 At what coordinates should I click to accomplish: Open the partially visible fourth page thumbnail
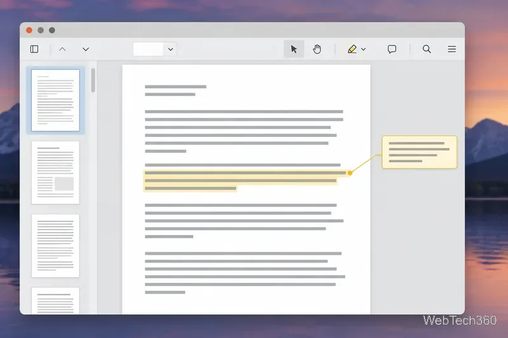pyautogui.click(x=55, y=301)
